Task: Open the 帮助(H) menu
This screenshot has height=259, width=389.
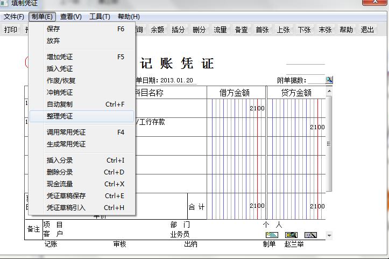Action: pos(129,17)
